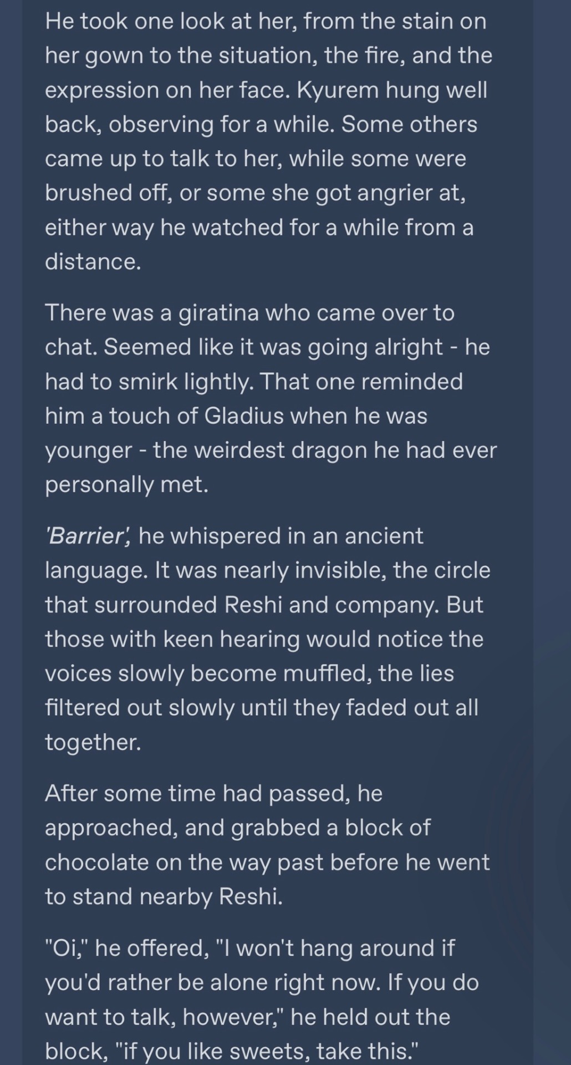Select the word "giratina" in the story
The image size is (571, 1065).
218,313
